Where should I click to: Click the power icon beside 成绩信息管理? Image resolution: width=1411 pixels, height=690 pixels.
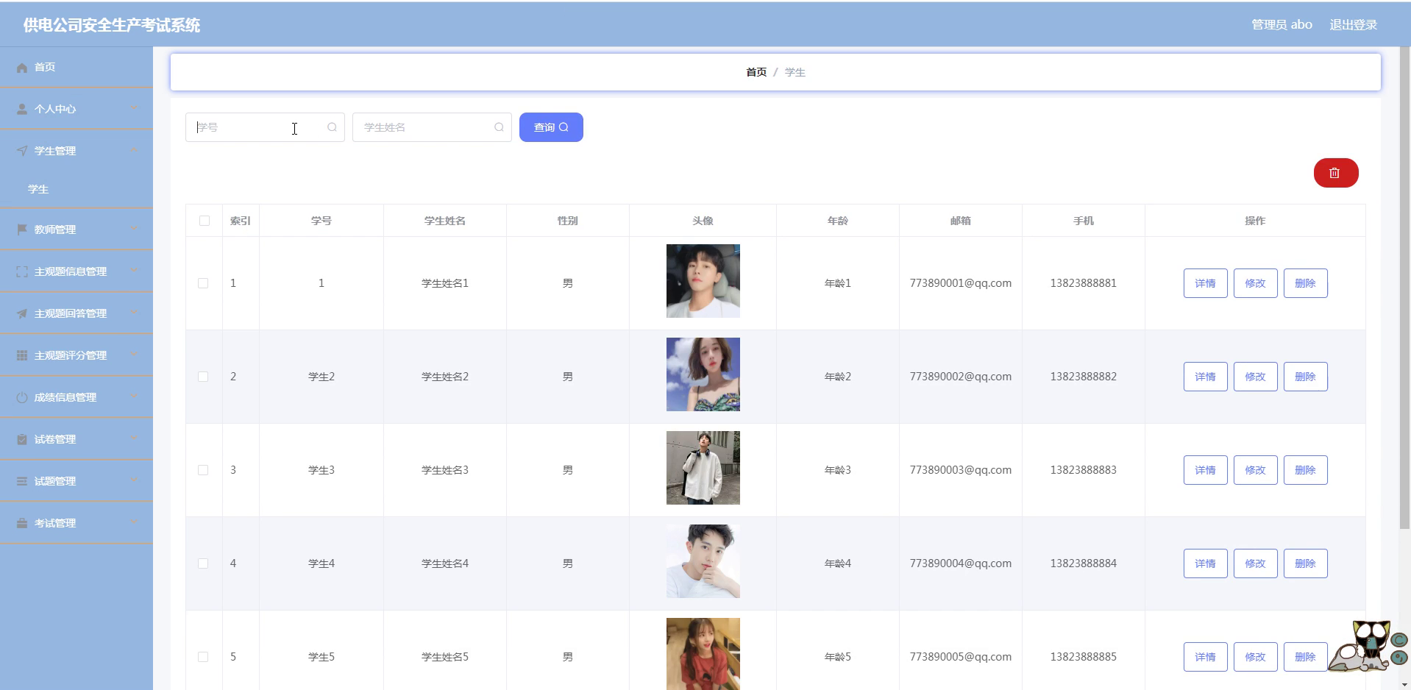(22, 397)
